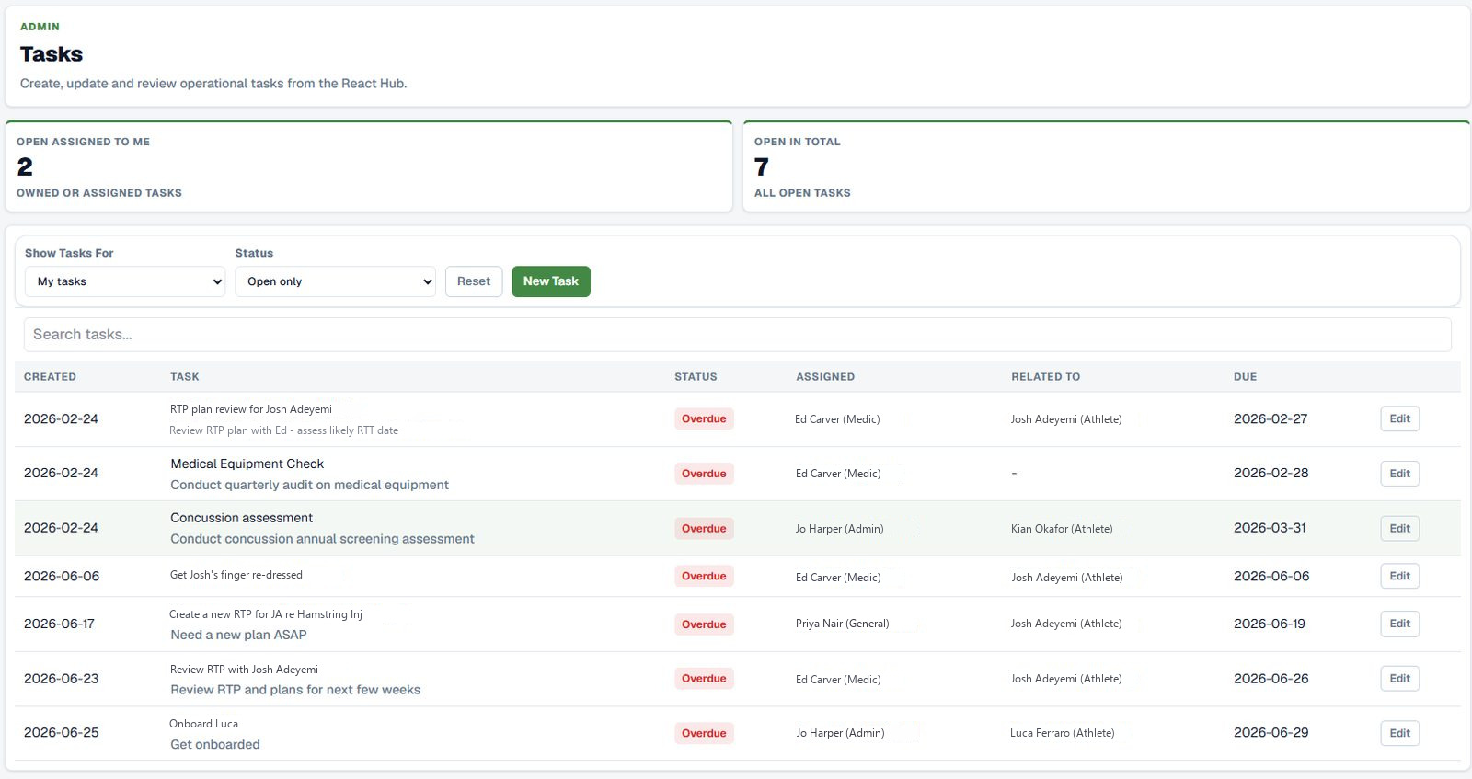Edit the Onboard Luca task
Viewport: 1472px width, 779px height.
[x=1399, y=733]
